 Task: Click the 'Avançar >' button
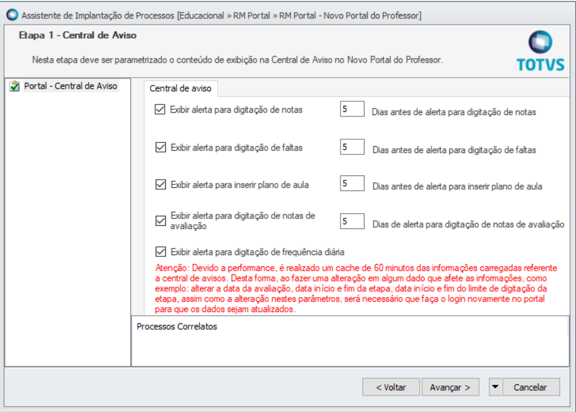coord(450,387)
